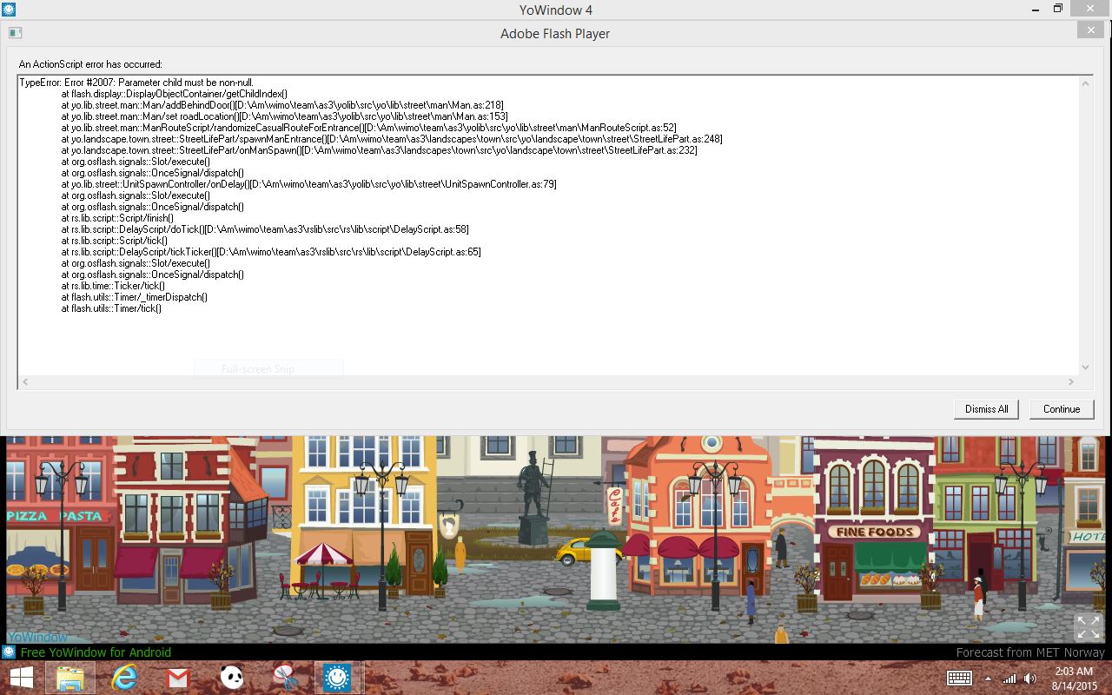This screenshot has height=695, width=1112.
Task: Open Internet Explorer from the taskbar
Action: (x=125, y=678)
